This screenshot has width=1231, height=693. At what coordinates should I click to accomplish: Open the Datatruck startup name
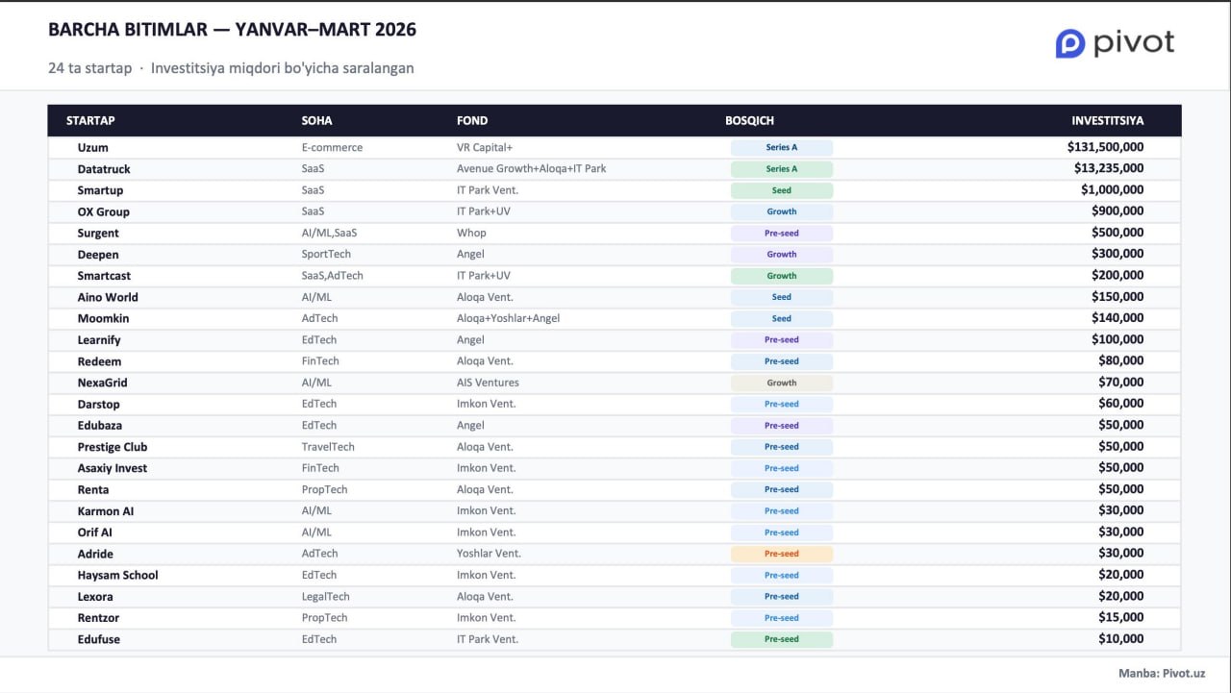pos(104,169)
